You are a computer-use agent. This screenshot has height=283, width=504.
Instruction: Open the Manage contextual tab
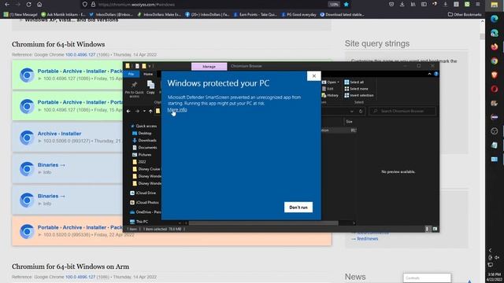[x=209, y=66]
